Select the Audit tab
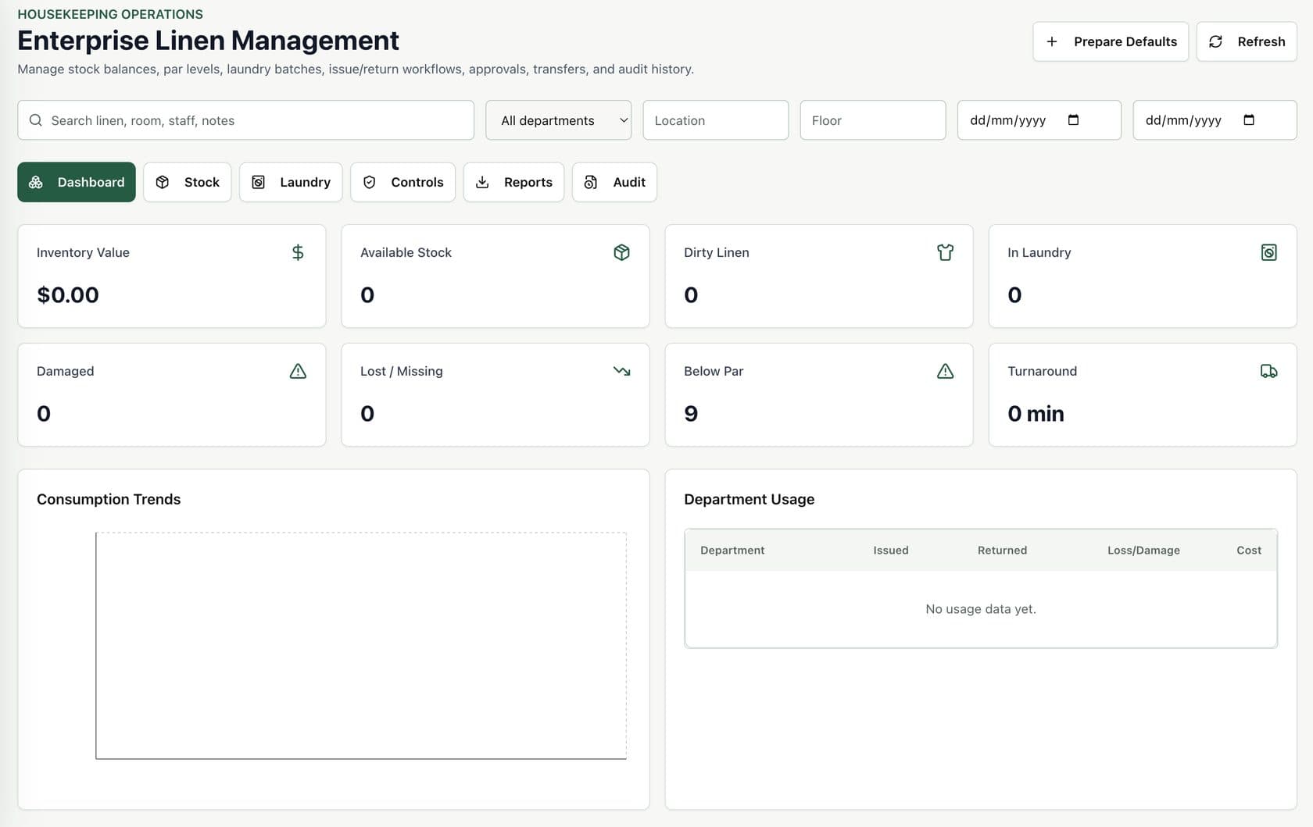The height and width of the screenshot is (827, 1313). [x=614, y=182]
